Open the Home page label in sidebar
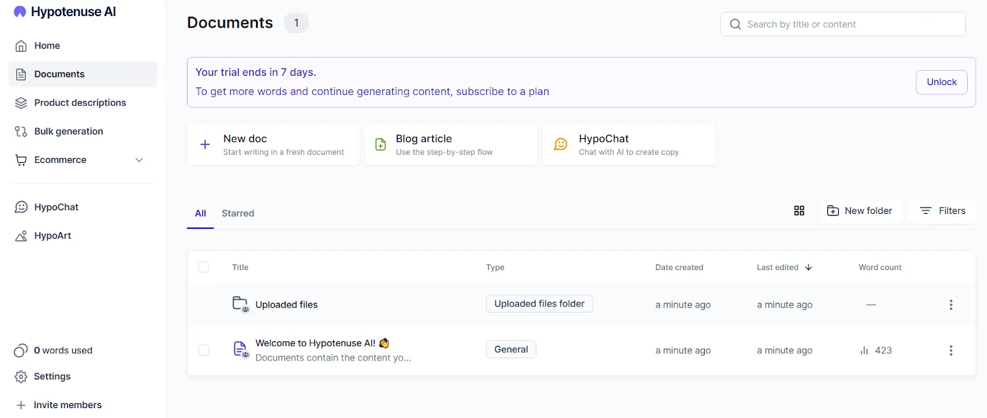Viewport: 987px width, 418px height. [x=47, y=46]
